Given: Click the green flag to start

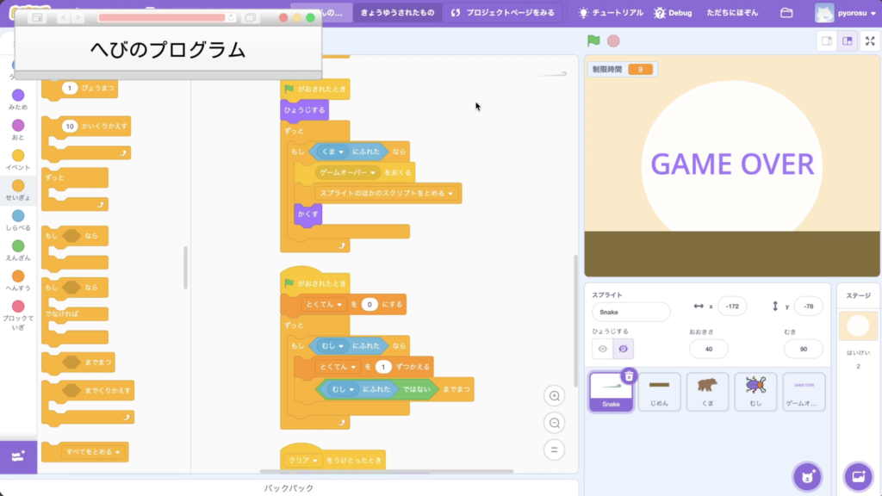Looking at the screenshot, I should (593, 40).
